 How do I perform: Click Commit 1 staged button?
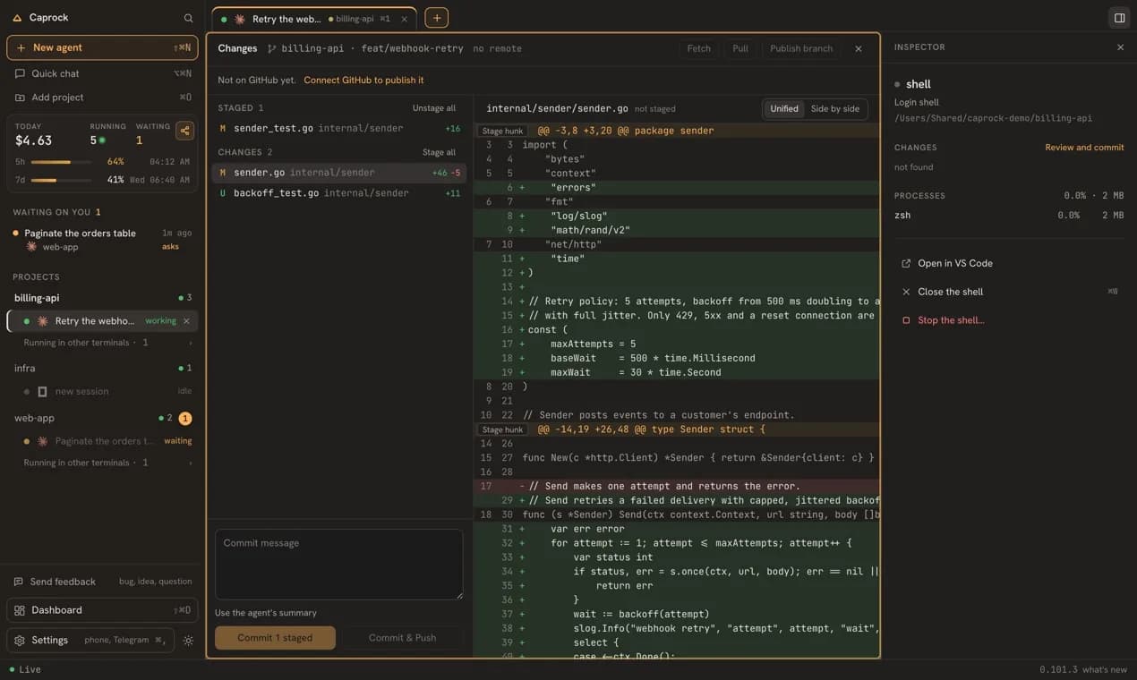275,638
